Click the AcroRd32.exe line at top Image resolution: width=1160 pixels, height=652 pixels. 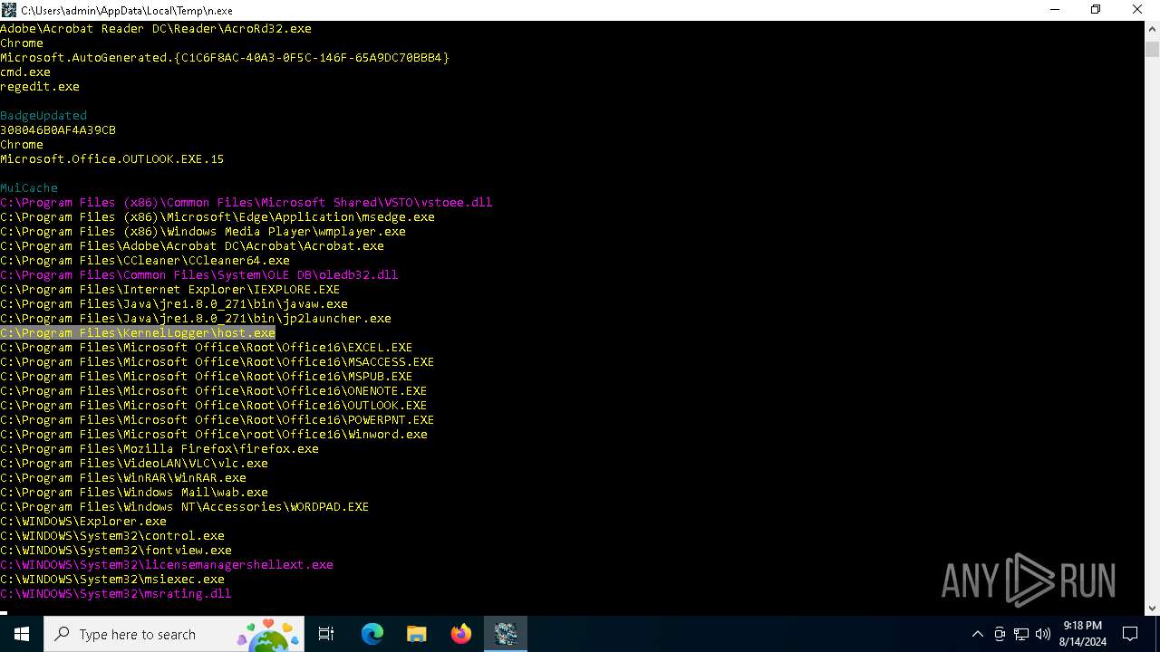coord(156,29)
